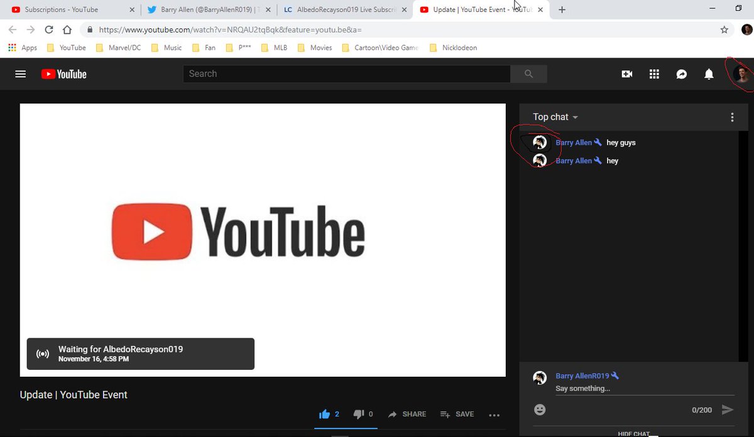Click 'Barry AllenR019' name in chat input
Viewport: 754px width, 437px height.
tap(582, 375)
